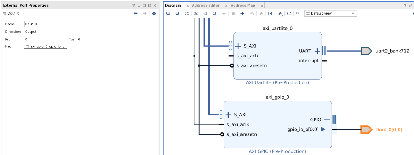This screenshot has width=414, height=155.
Task: Click the axi_gpio_0_gpio_io_o net link
Action: pyautogui.click(x=46, y=46)
